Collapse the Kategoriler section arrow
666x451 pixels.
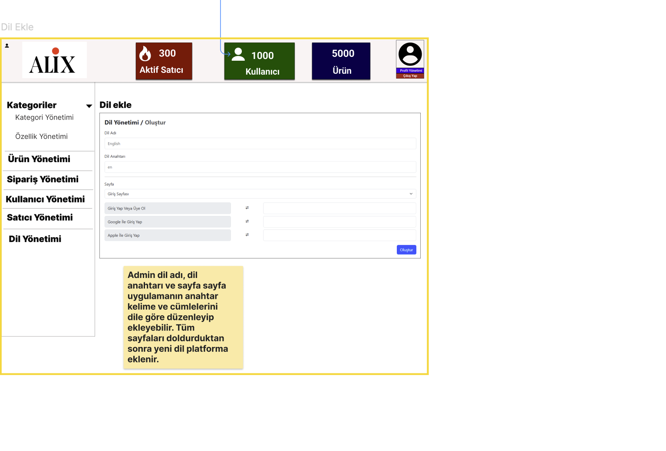(89, 106)
